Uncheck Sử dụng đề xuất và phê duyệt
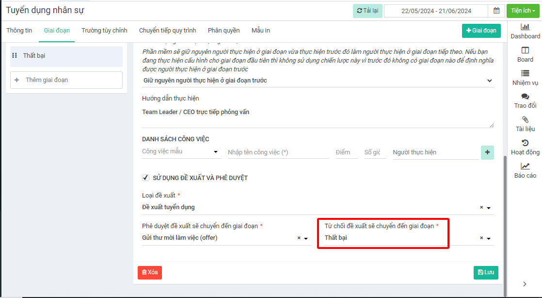Image resolution: width=542 pixels, height=298 pixels. (x=145, y=178)
